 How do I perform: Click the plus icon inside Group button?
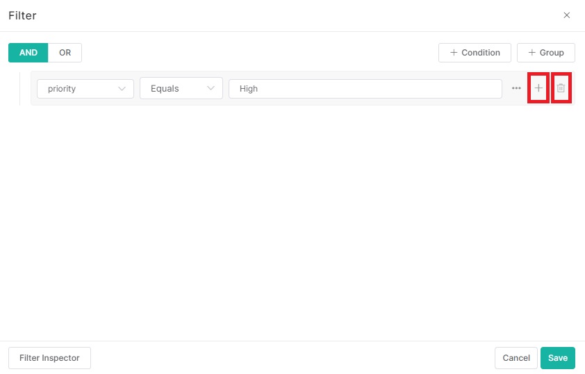(532, 53)
